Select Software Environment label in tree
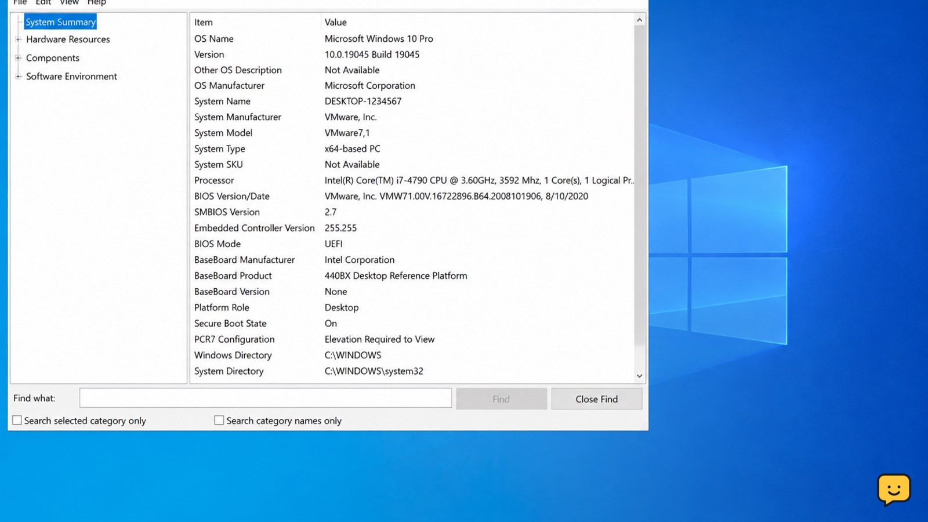Image resolution: width=928 pixels, height=522 pixels. [x=71, y=76]
